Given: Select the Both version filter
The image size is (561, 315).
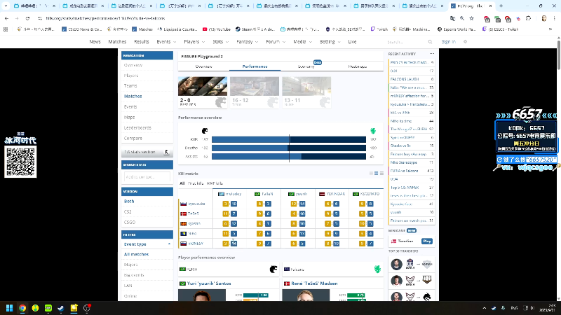Looking at the screenshot, I should [x=129, y=202].
